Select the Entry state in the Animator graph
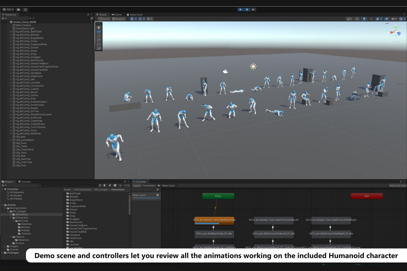407x271 pixels. tap(218, 196)
